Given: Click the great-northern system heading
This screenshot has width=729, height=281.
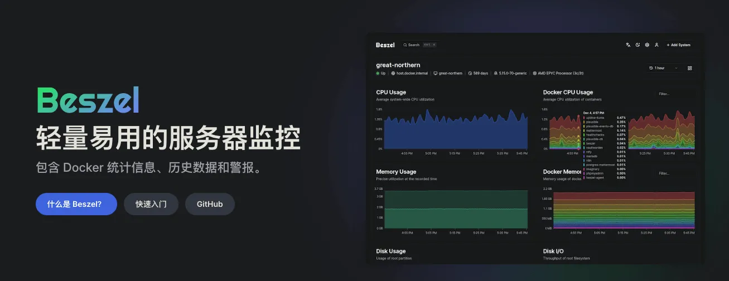Looking at the screenshot, I should (398, 65).
